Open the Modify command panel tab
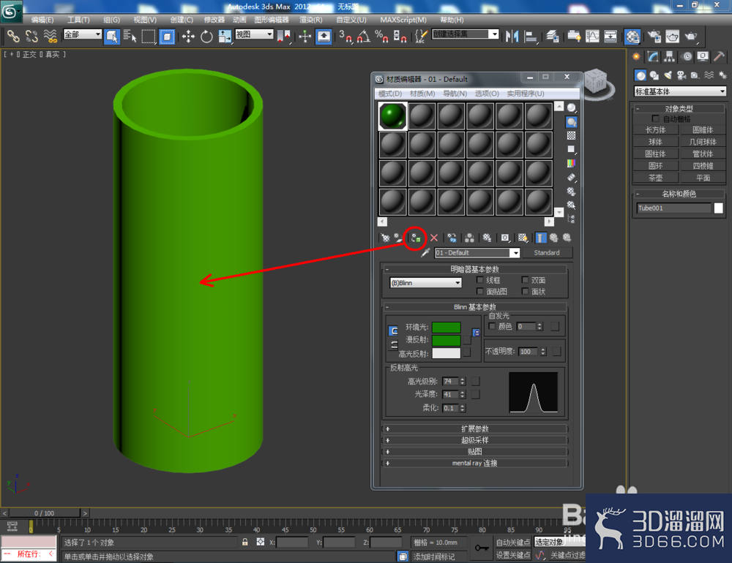 (653, 57)
